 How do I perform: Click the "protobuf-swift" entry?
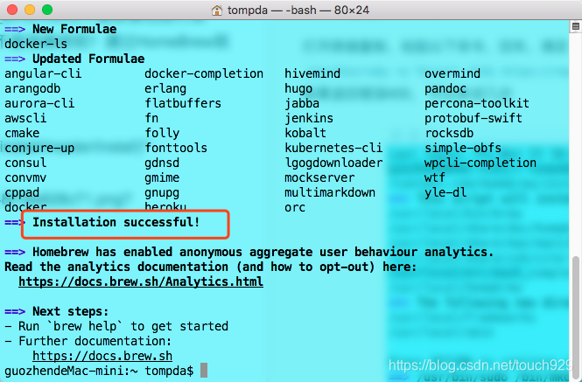(473, 118)
